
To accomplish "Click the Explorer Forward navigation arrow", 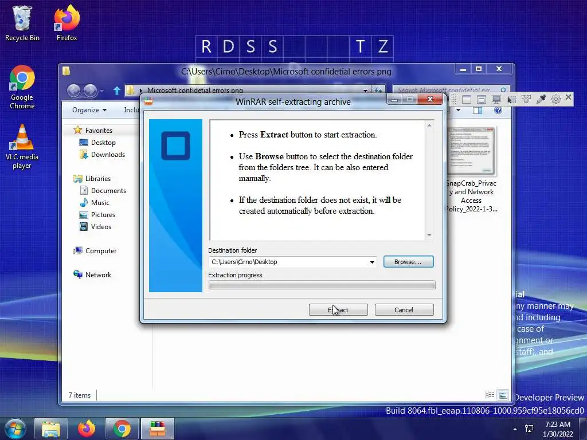I will pos(90,91).
